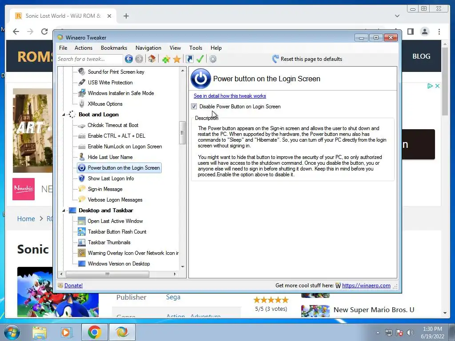This screenshot has height=341, width=455.
Task: Click the Search for a tweak field
Action: pyautogui.click(x=90, y=59)
